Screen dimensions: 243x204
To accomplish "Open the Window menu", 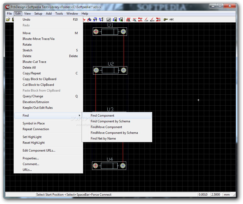I will [x=72, y=14].
